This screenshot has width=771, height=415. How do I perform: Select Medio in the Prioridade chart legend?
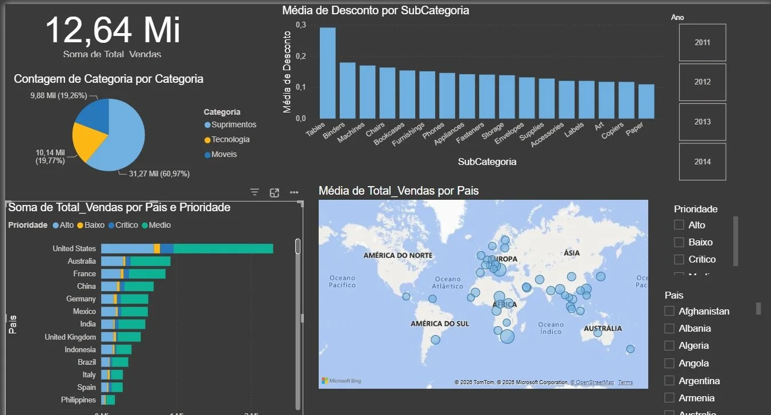click(156, 225)
